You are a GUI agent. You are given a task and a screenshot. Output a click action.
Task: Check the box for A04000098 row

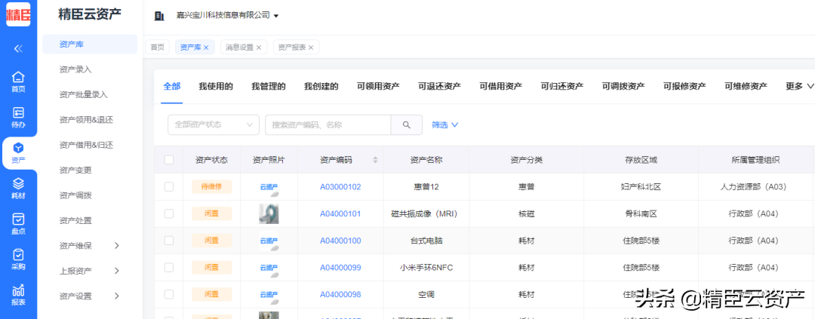tap(169, 295)
